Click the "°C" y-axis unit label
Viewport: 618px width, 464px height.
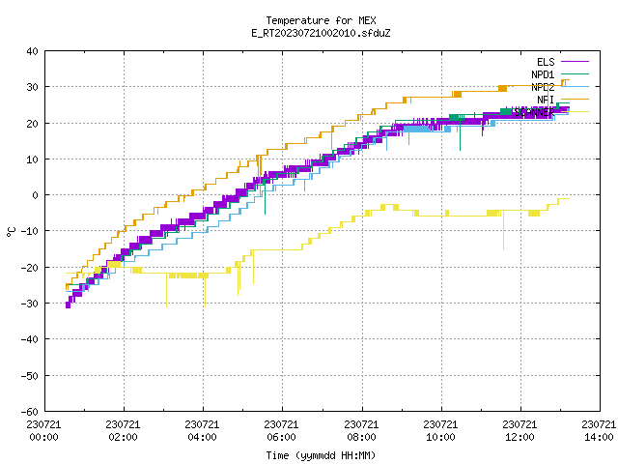point(11,232)
